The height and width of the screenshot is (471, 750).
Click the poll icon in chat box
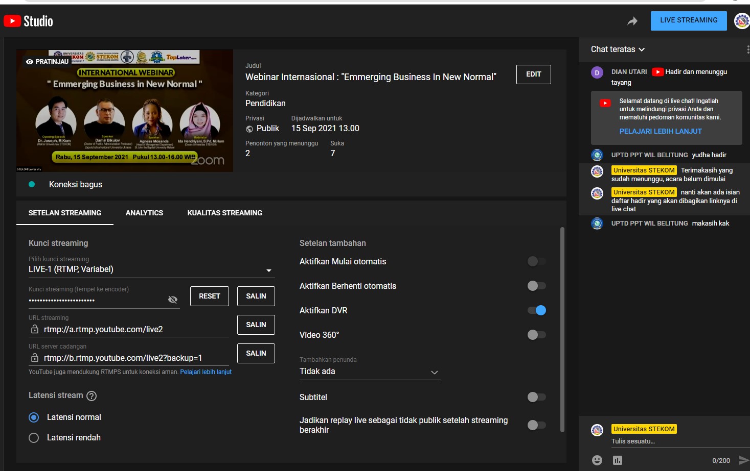pos(618,460)
